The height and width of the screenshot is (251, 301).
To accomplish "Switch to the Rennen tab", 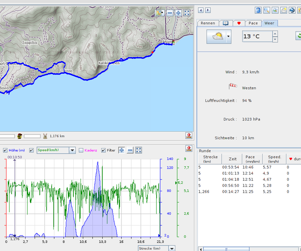I will (208, 23).
